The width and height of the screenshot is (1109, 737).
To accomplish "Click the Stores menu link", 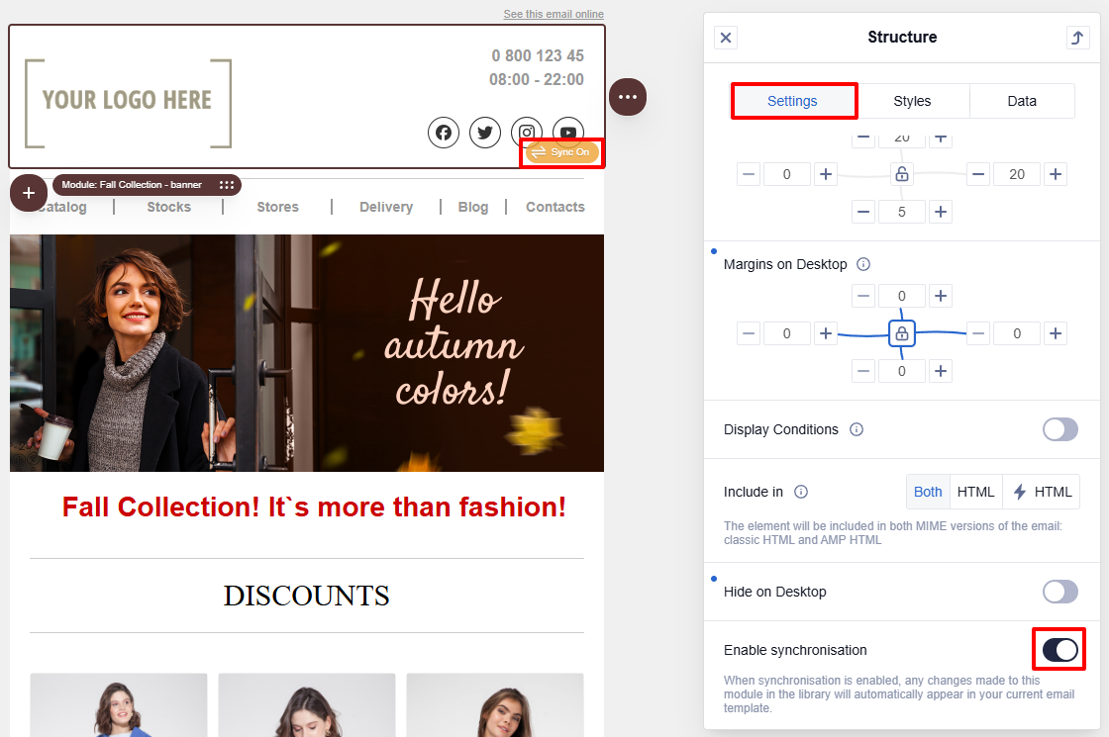I will [x=277, y=207].
